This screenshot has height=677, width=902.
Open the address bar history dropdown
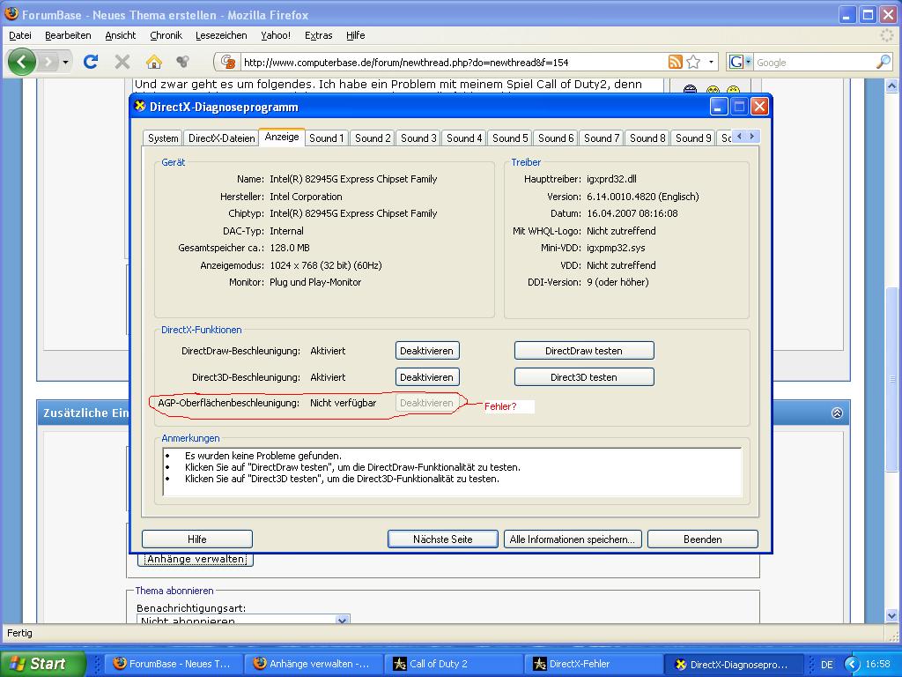pyautogui.click(x=711, y=62)
